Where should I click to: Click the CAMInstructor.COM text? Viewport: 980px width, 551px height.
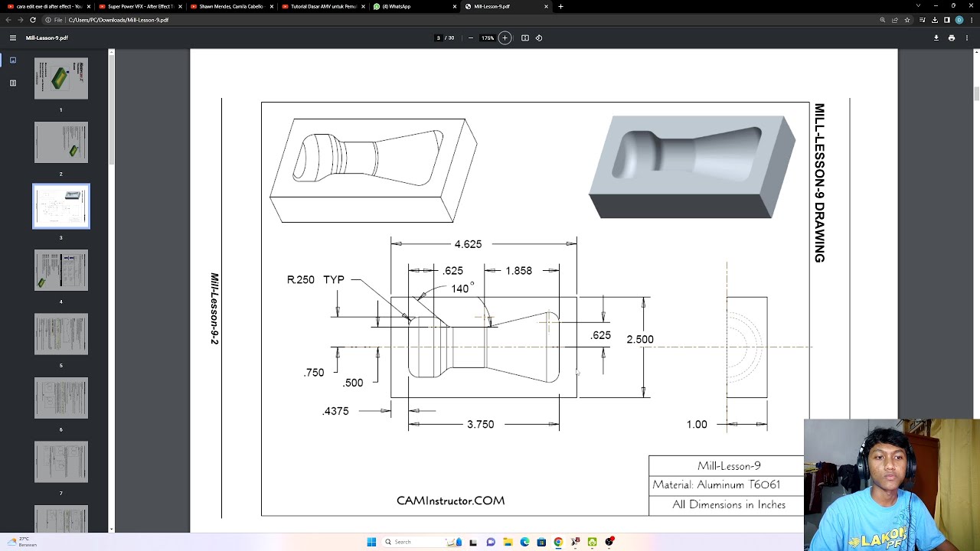pyautogui.click(x=450, y=500)
